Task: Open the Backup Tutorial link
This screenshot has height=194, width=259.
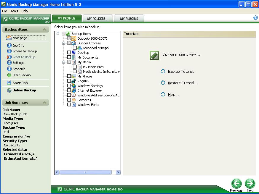Action: click(182, 71)
